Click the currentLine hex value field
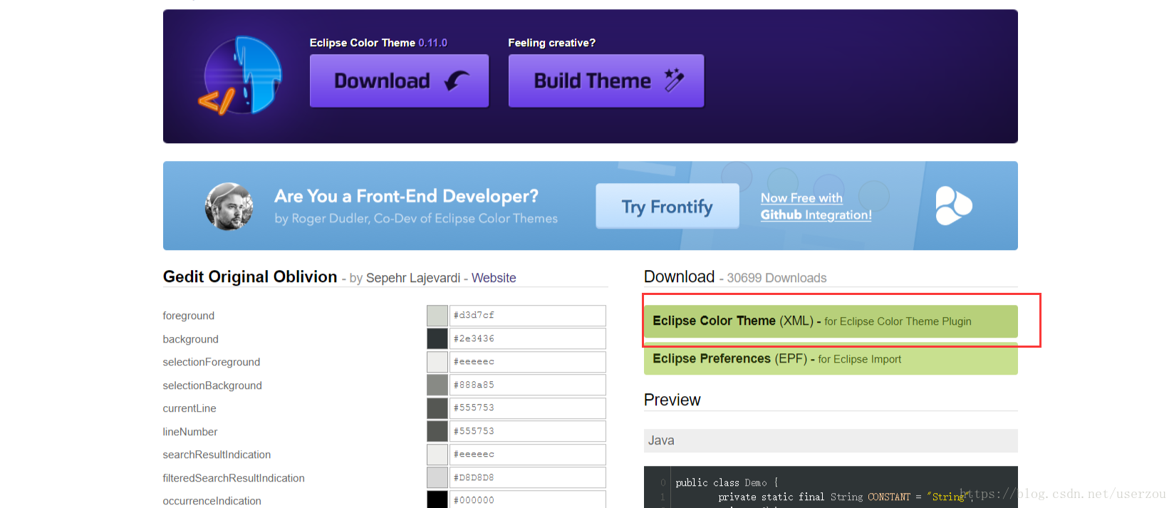 528,408
